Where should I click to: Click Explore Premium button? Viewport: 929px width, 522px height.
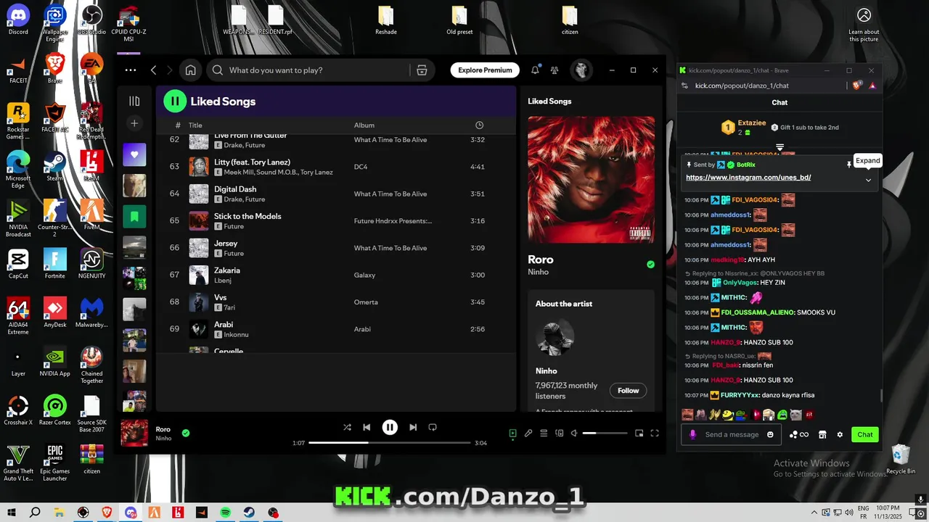(485, 70)
